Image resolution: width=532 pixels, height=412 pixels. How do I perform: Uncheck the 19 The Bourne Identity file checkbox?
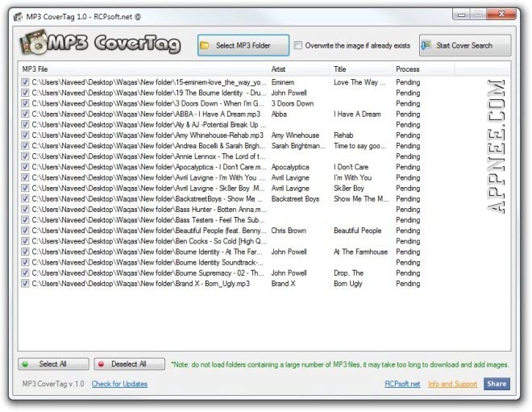[25, 93]
